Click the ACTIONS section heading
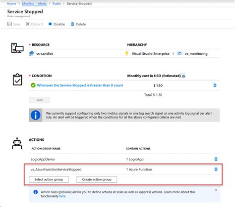235x207 pixels. pos(36,140)
